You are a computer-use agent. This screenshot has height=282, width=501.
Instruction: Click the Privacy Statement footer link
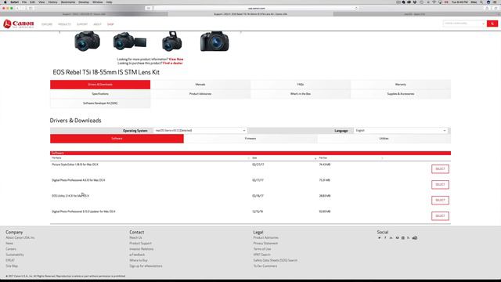click(x=265, y=244)
